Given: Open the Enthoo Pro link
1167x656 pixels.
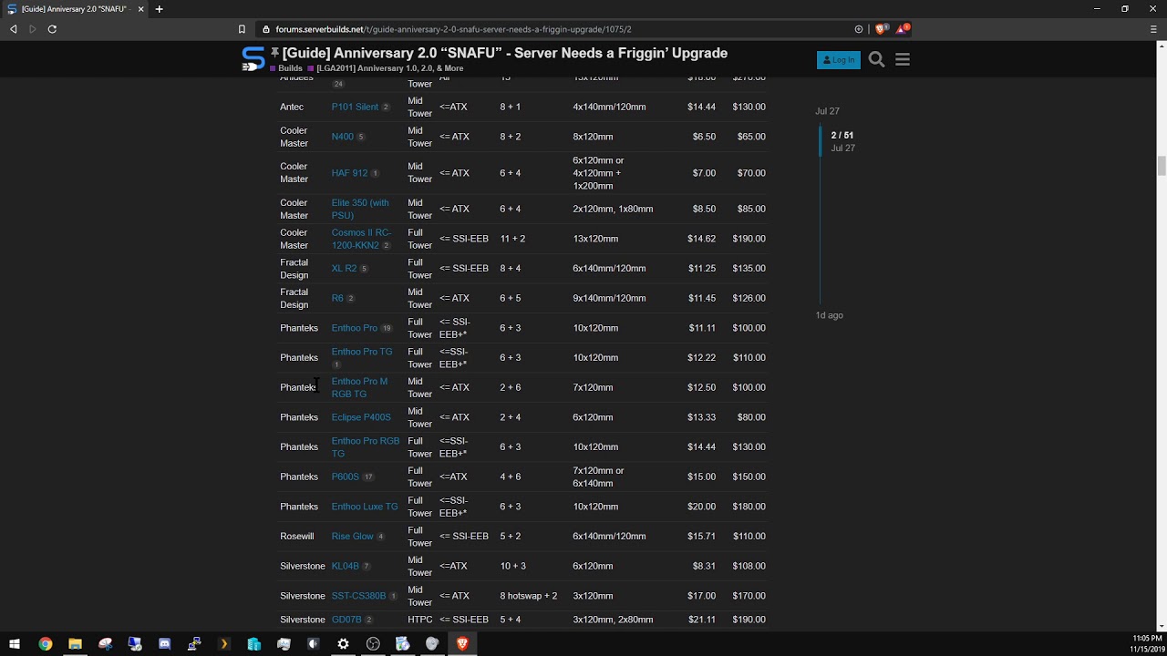Looking at the screenshot, I should pos(354,328).
